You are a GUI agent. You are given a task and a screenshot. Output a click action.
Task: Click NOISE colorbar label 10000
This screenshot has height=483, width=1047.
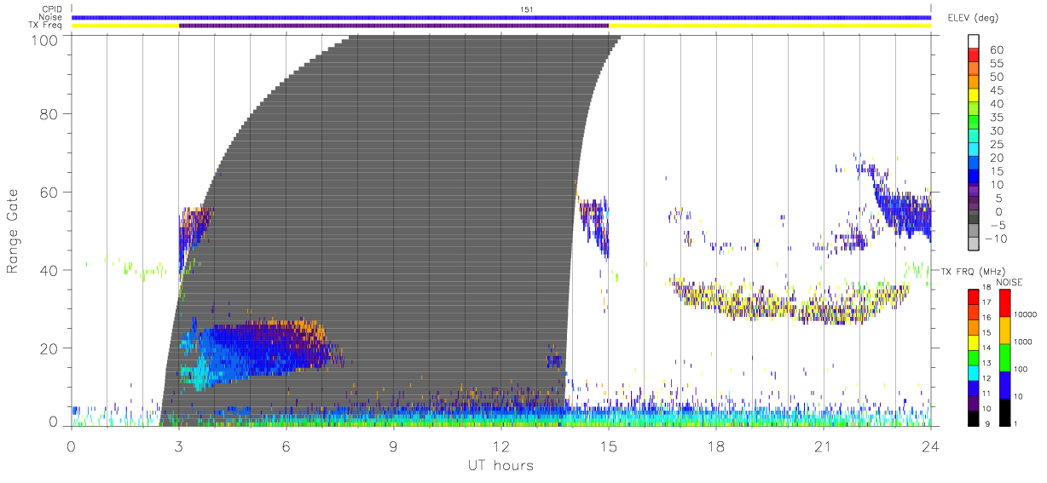(x=1025, y=314)
